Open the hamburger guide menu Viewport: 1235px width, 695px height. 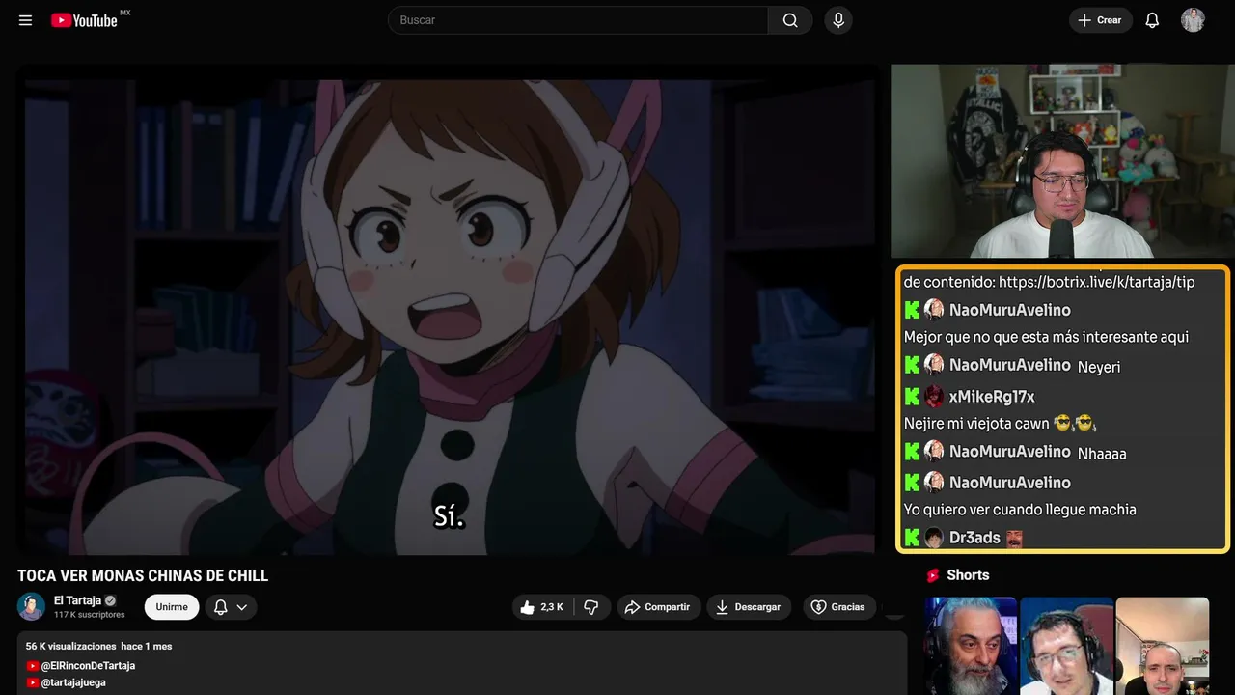tap(26, 20)
